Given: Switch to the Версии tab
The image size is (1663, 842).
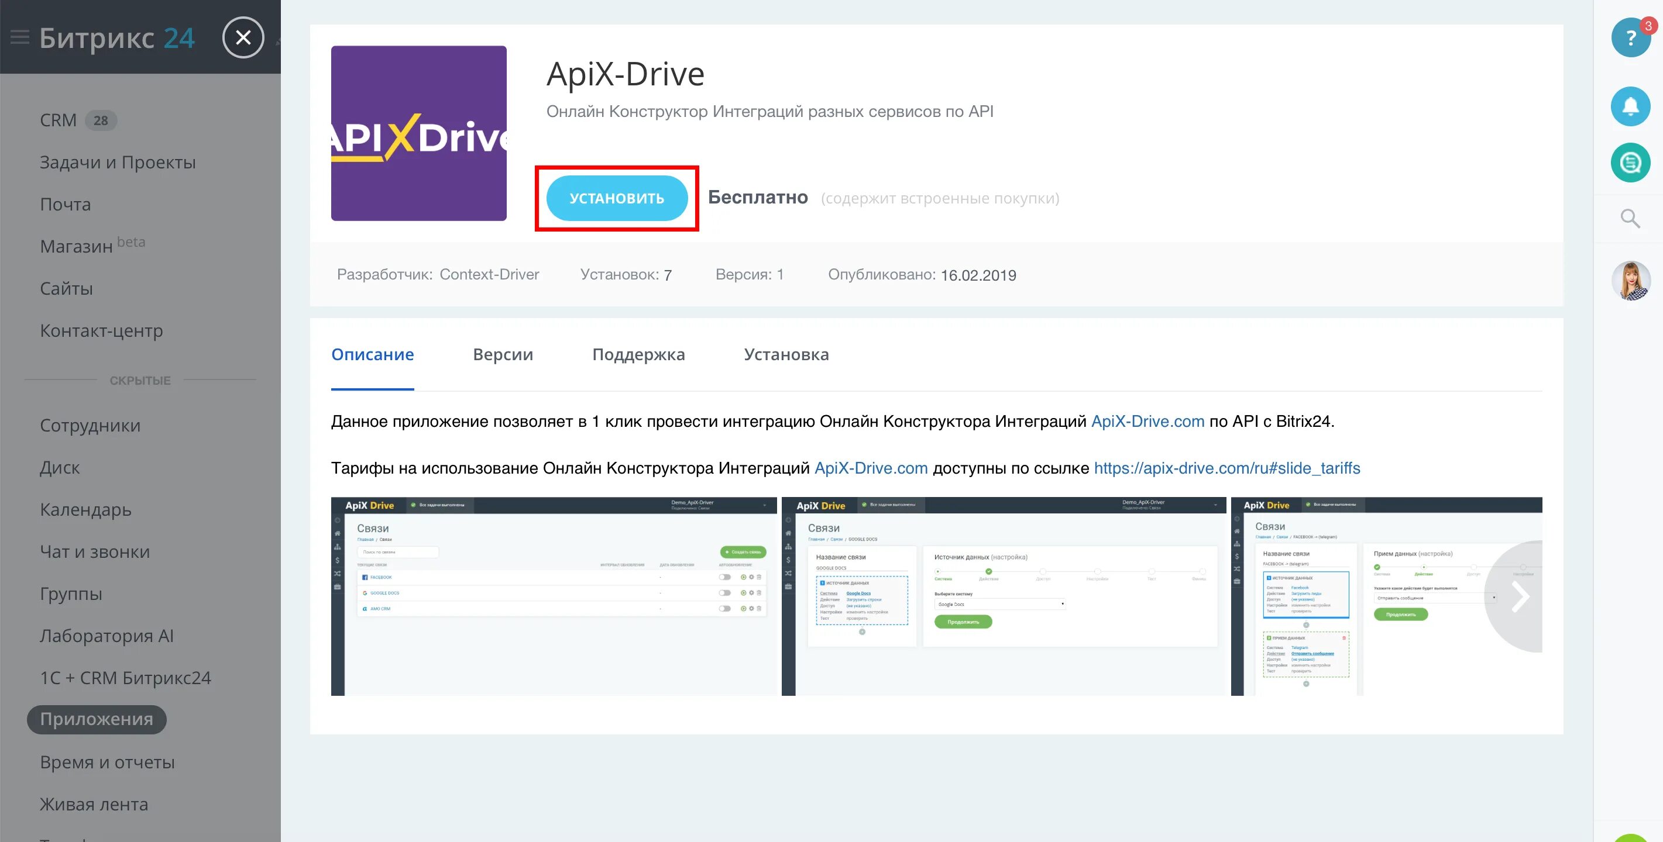Looking at the screenshot, I should 502,354.
